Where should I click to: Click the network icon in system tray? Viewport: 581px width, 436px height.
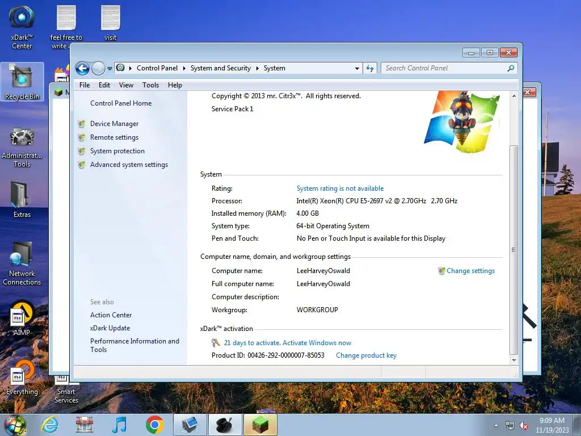point(510,426)
